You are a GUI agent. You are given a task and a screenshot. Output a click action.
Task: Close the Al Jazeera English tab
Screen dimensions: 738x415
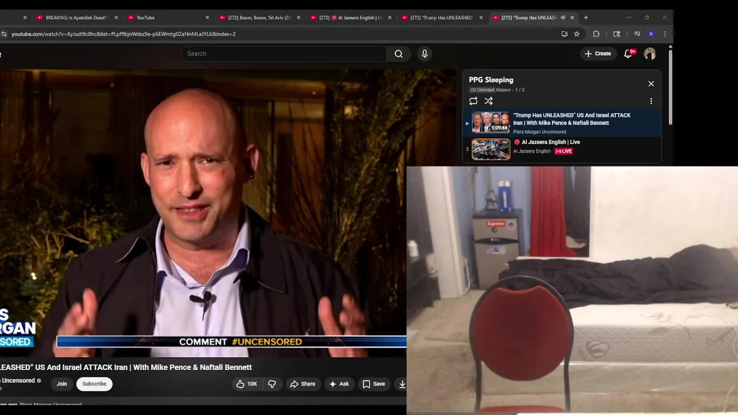[x=390, y=18]
